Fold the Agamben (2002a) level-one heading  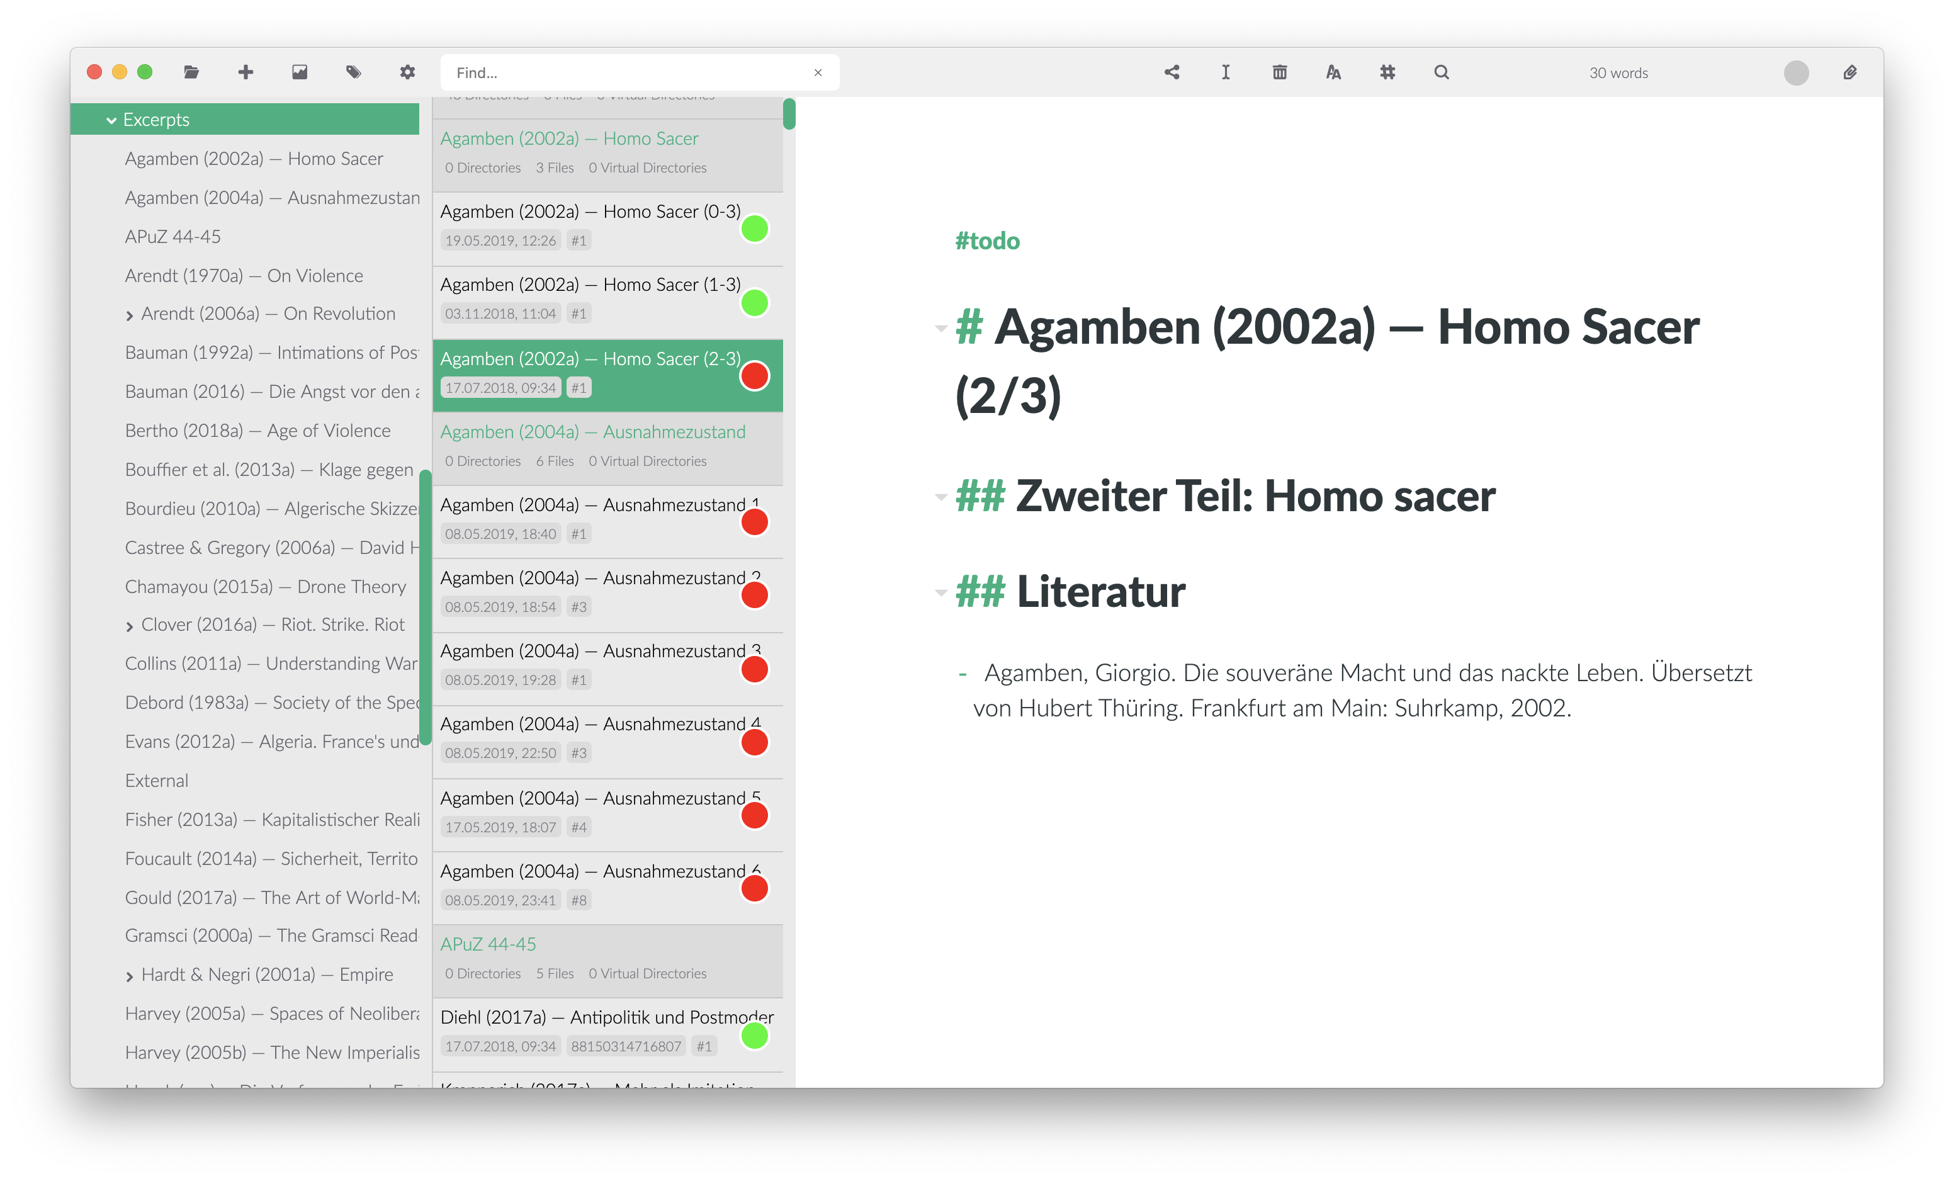(941, 327)
